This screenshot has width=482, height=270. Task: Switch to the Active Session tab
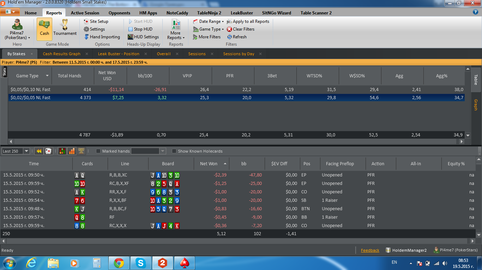85,13
